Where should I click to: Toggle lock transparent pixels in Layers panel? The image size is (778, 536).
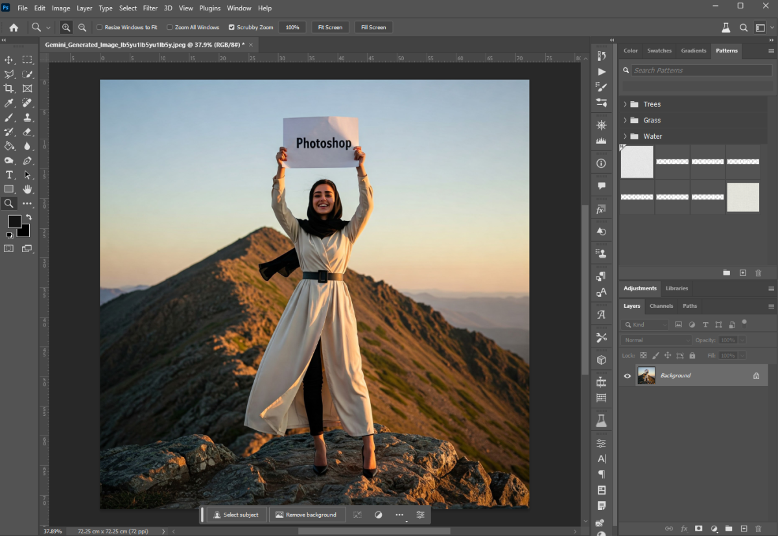643,355
